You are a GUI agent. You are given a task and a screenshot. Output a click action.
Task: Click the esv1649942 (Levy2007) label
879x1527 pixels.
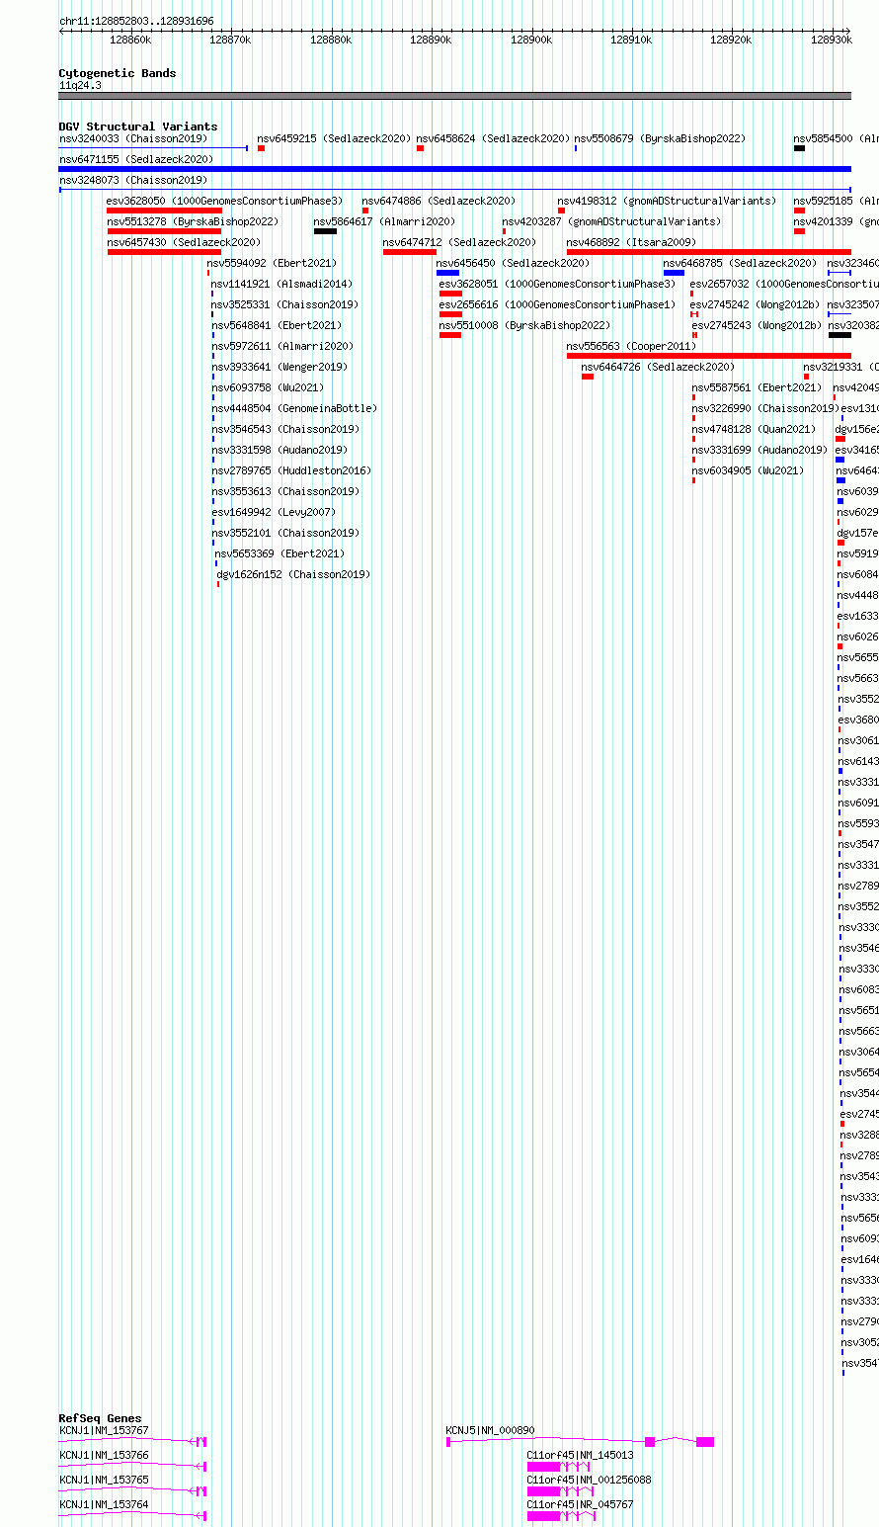(x=273, y=512)
